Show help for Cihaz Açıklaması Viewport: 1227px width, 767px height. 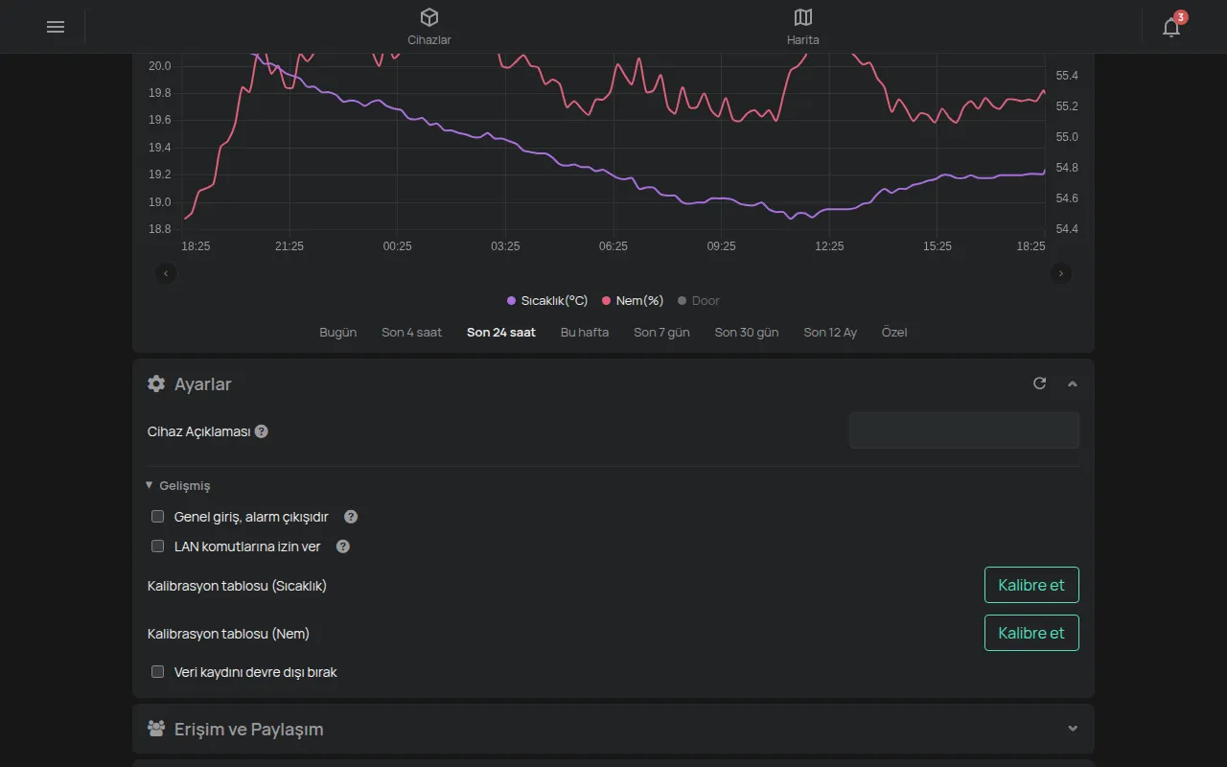coord(262,431)
